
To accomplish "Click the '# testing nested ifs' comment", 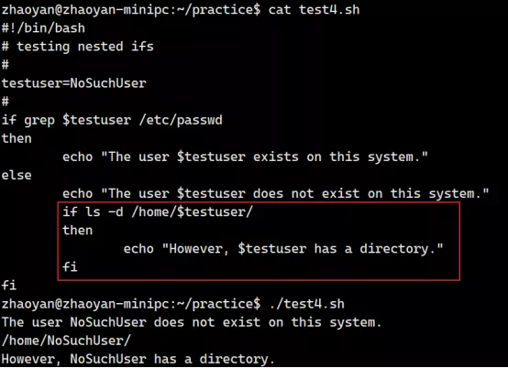I will 77,47.
